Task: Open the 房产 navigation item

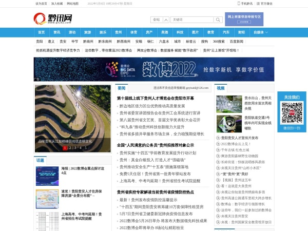Action: coord(149,32)
